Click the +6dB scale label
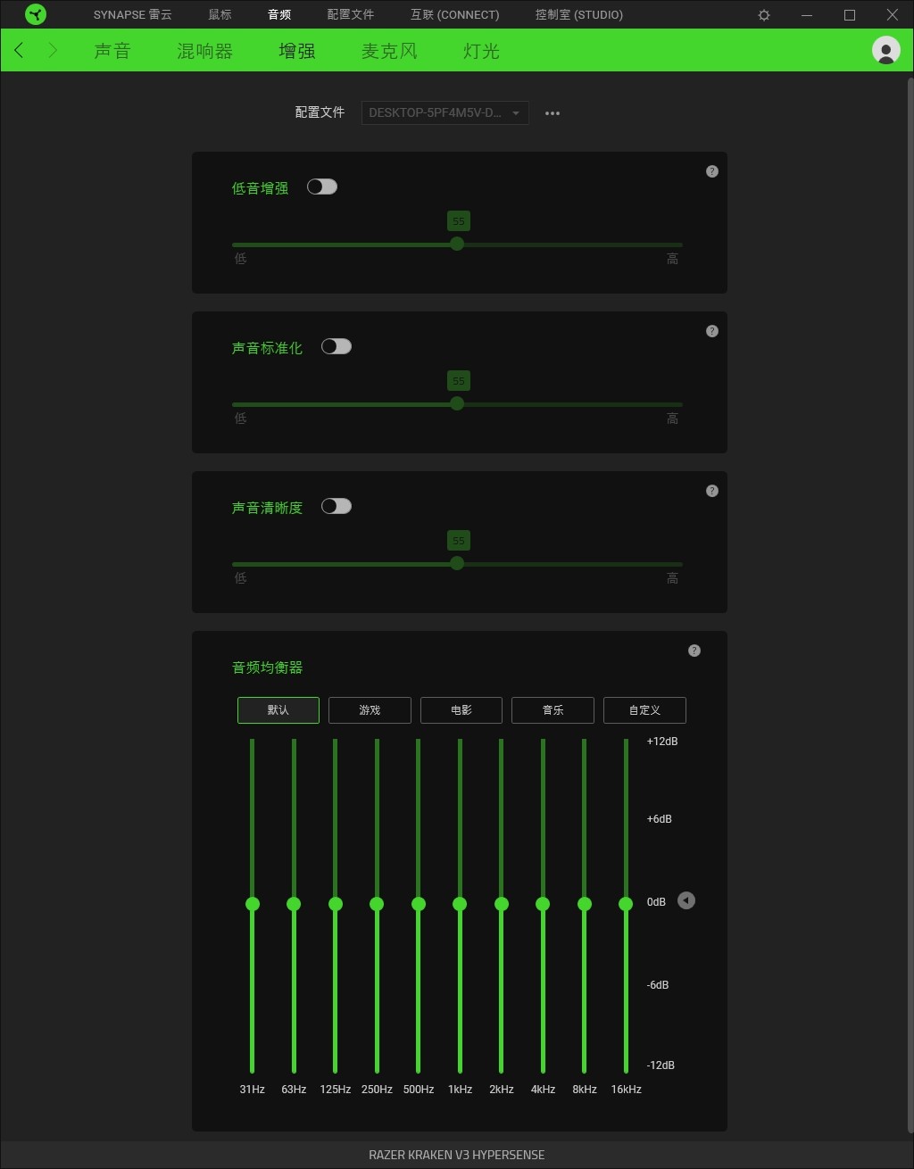Viewport: 914px width, 1169px height. [659, 819]
